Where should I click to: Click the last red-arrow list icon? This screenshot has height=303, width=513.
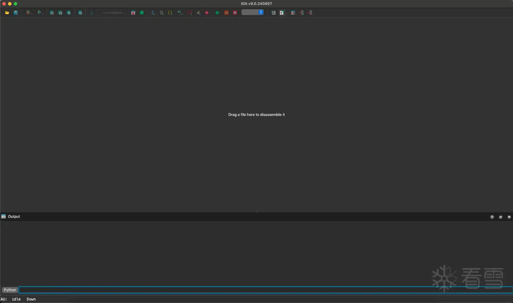(310, 13)
